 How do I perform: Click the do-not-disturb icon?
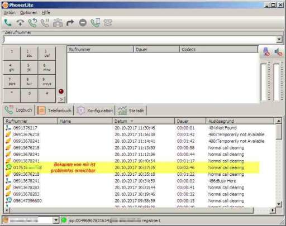click(x=83, y=23)
